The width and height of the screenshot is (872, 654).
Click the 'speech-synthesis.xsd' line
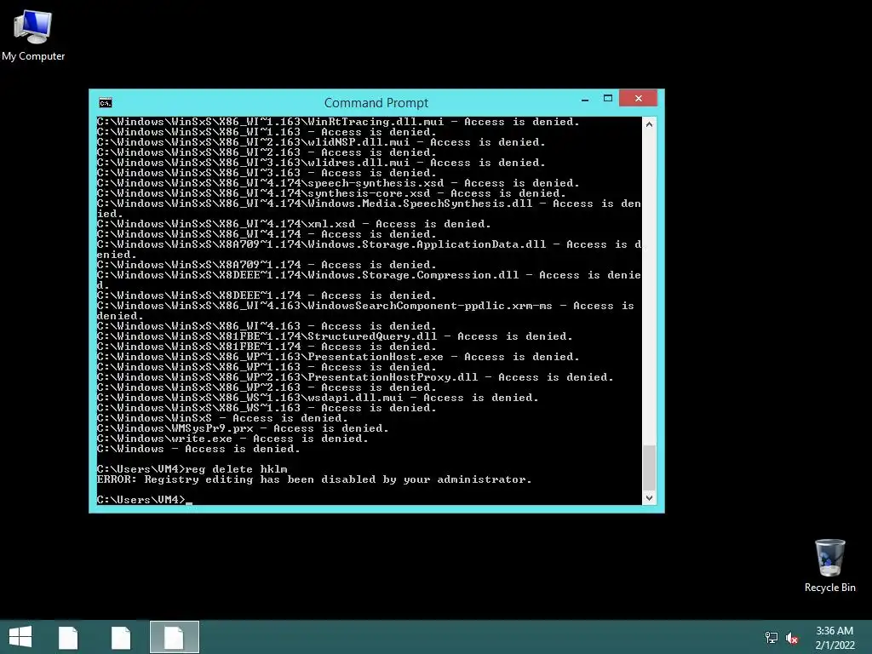(x=338, y=184)
